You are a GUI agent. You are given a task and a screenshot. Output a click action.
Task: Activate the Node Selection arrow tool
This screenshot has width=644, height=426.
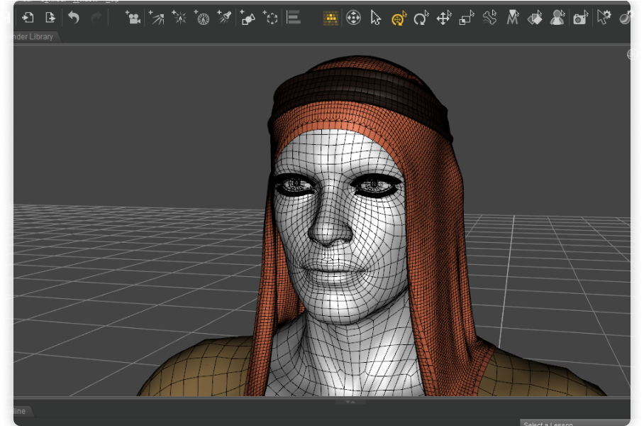[376, 18]
